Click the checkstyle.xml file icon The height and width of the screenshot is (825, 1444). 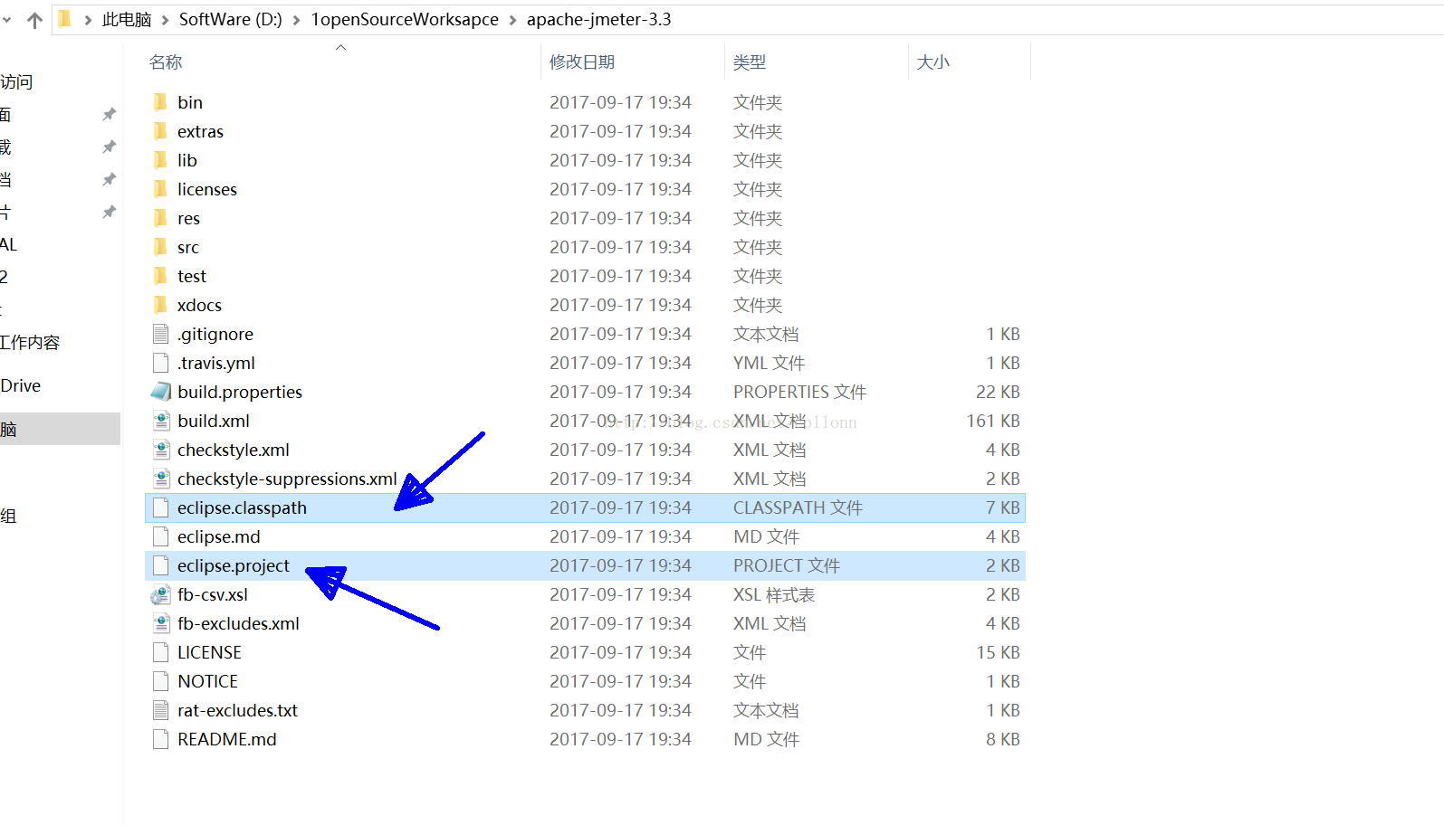(x=161, y=450)
